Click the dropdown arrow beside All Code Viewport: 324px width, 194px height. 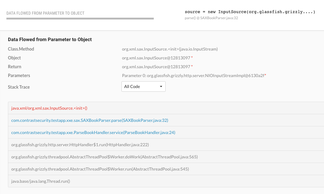coord(161,86)
